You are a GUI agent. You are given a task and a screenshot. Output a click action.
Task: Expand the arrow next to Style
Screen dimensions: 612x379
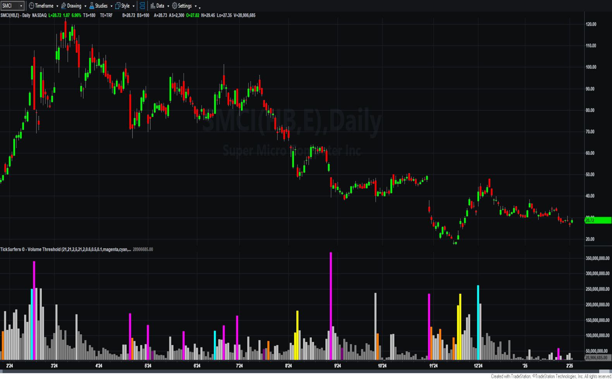click(x=133, y=6)
